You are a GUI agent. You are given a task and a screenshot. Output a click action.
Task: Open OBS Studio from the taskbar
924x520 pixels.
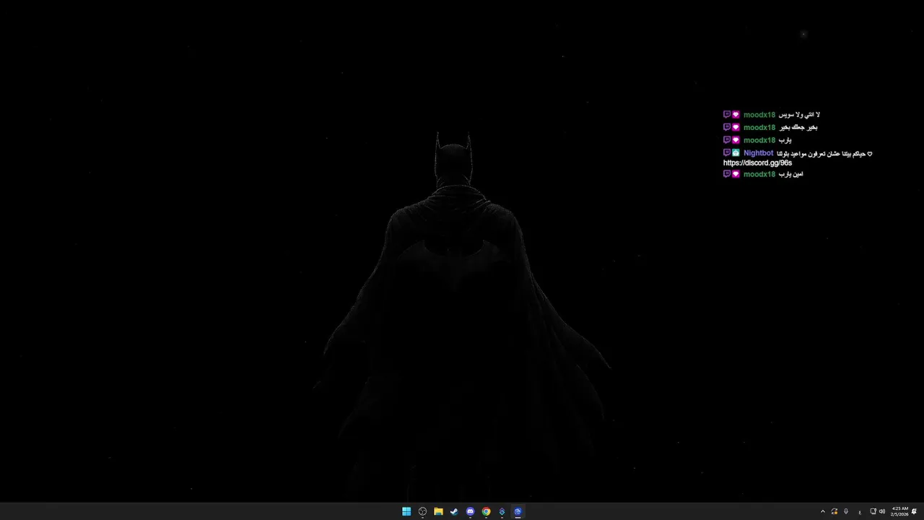point(422,511)
